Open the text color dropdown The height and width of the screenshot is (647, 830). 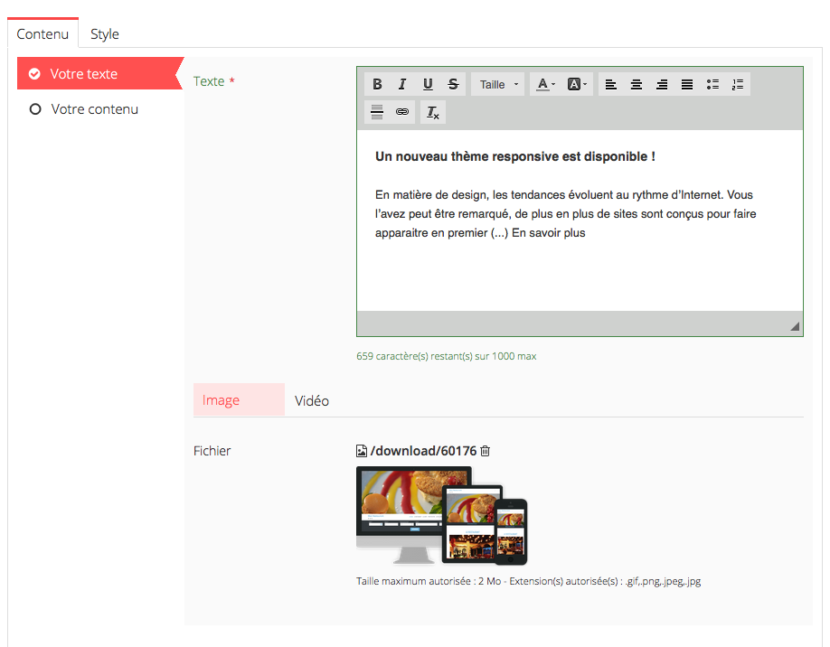click(x=545, y=84)
